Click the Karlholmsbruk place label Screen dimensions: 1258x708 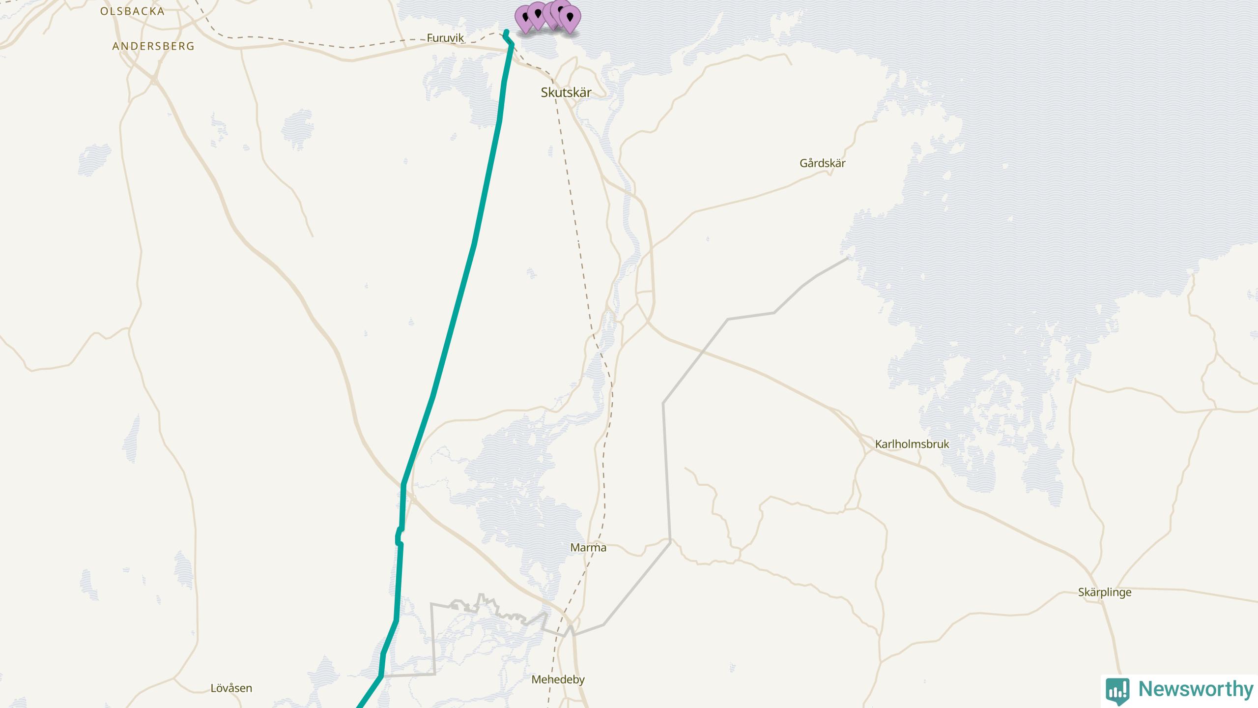[912, 444]
